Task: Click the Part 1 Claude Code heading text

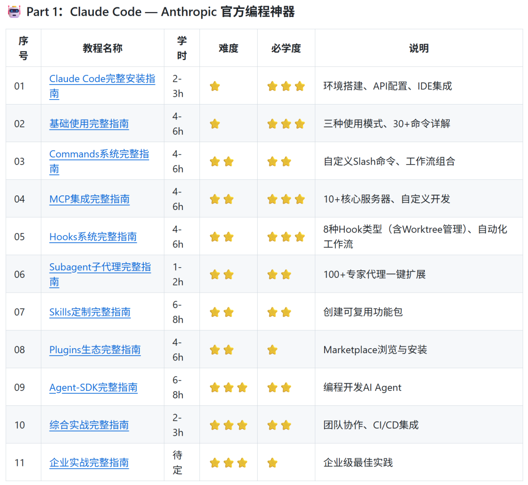Action: (161, 12)
